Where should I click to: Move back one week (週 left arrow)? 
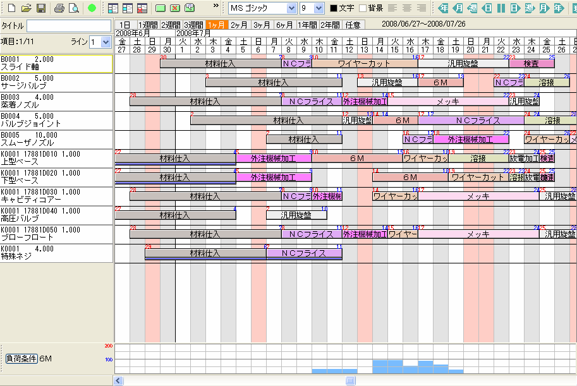pos(472,8)
